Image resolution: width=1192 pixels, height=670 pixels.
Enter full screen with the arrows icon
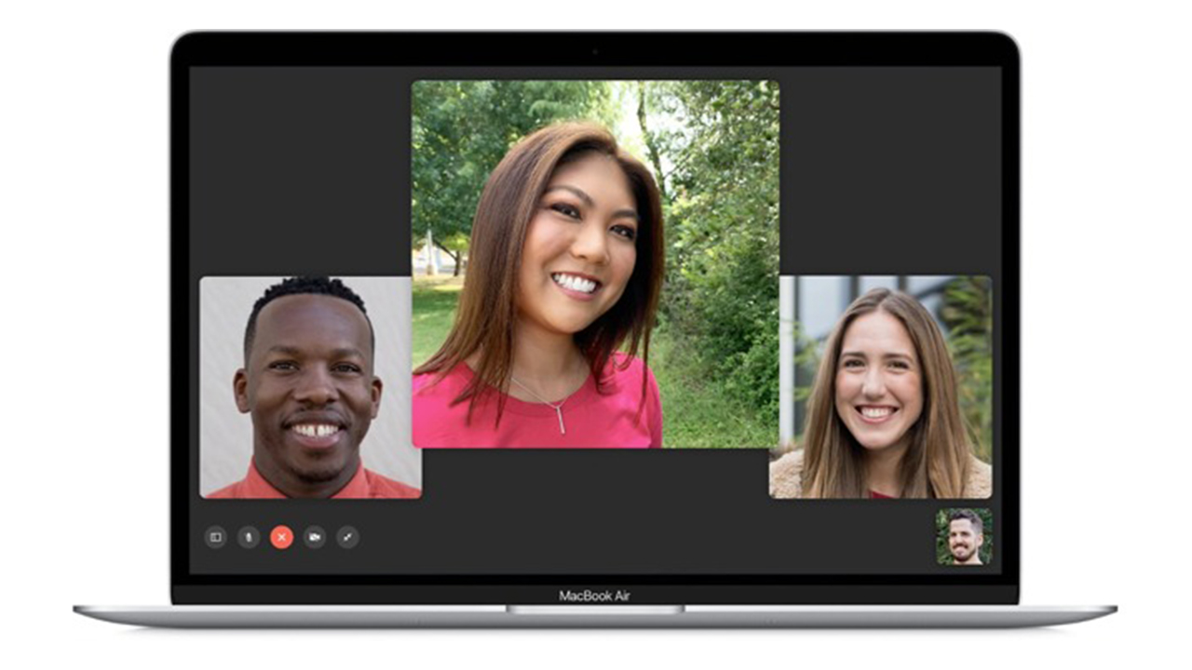click(347, 537)
